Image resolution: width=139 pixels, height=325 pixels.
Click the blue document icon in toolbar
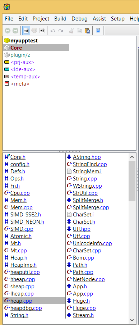(98, 31)
